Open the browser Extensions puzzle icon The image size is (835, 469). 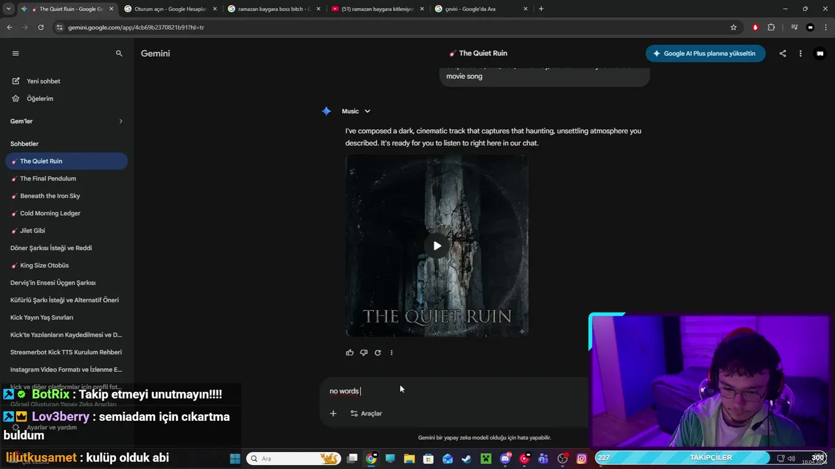(771, 27)
